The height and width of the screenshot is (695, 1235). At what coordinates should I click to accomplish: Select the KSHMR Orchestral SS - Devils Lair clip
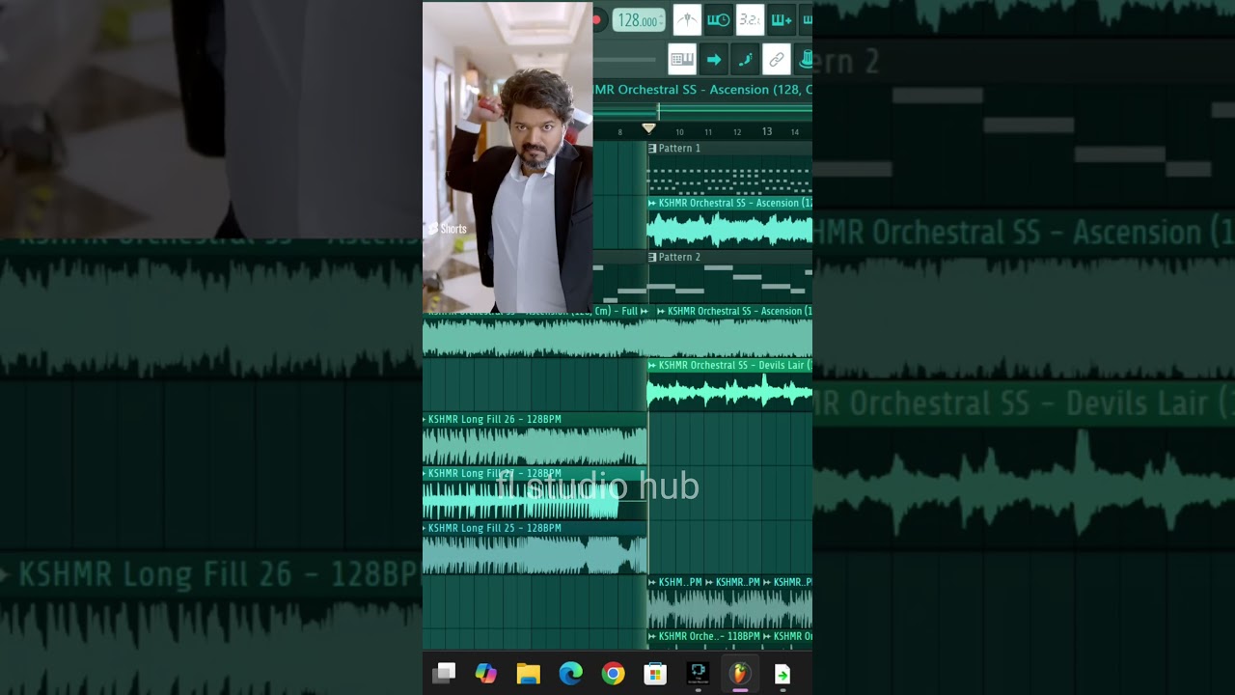(x=729, y=384)
